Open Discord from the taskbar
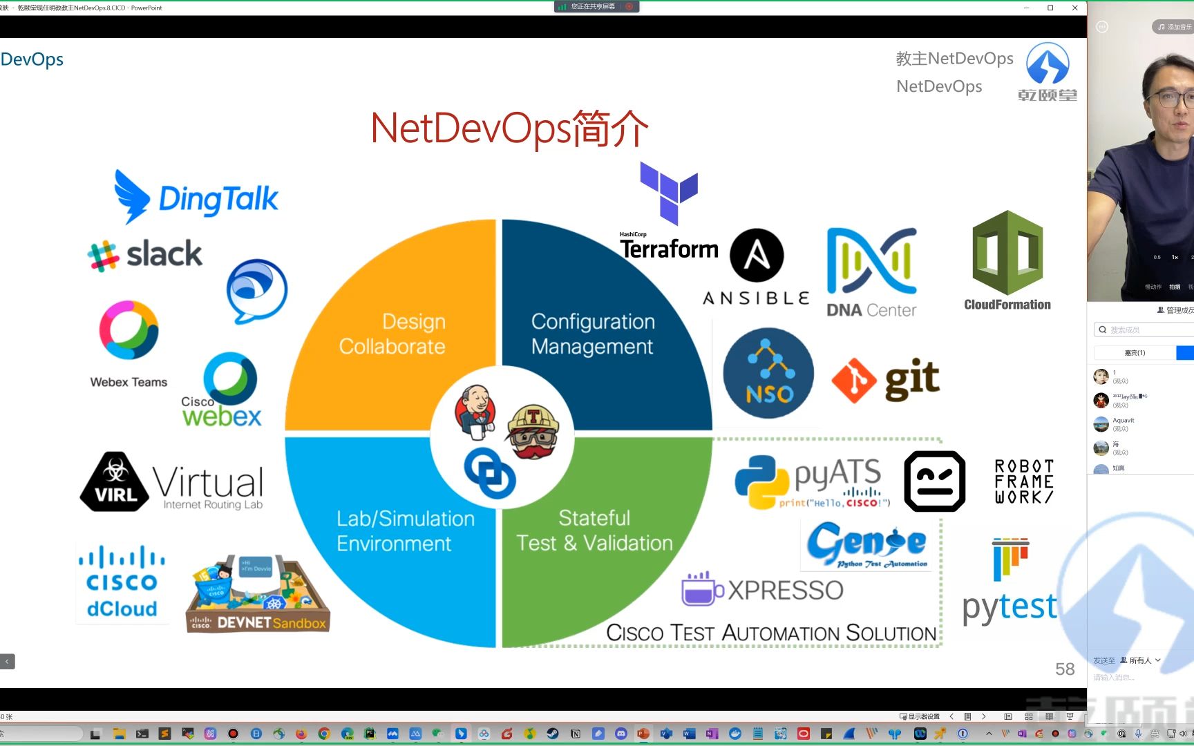This screenshot has width=1194, height=746. (621, 734)
